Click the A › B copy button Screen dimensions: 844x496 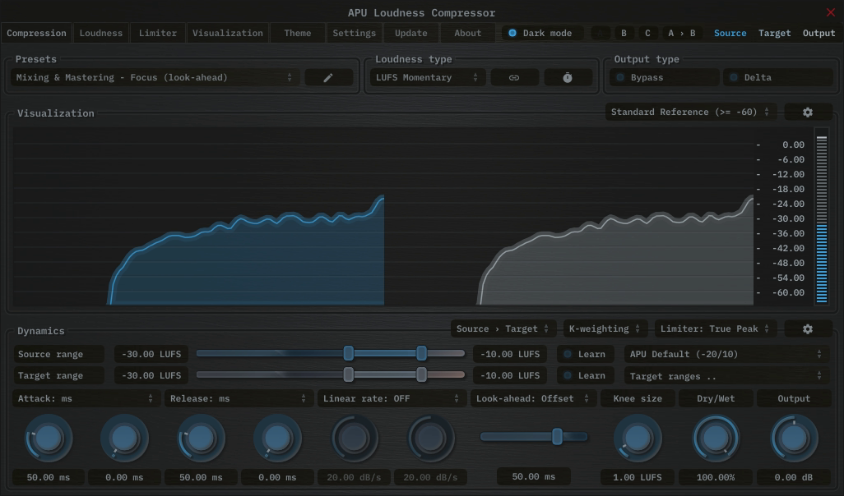pos(681,33)
